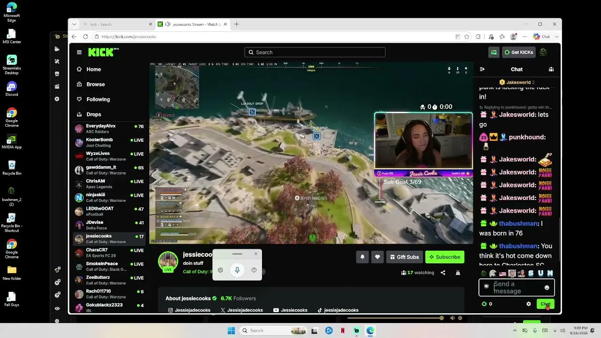Click the Gift Subs button
The width and height of the screenshot is (601, 338).
[404, 257]
